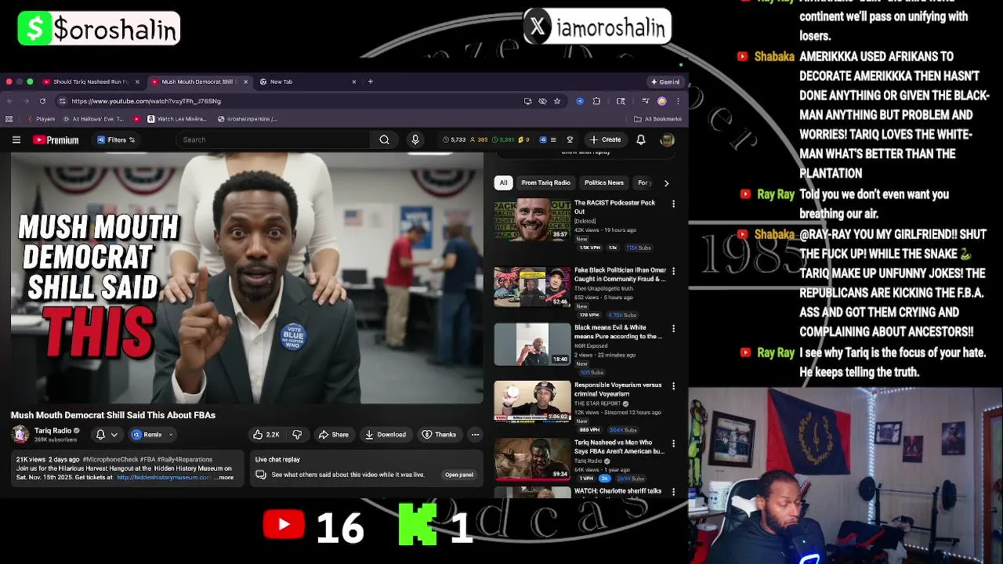Click the #MicrophoneCheck hashtag
This screenshot has width=1003, height=564.
[109, 460]
